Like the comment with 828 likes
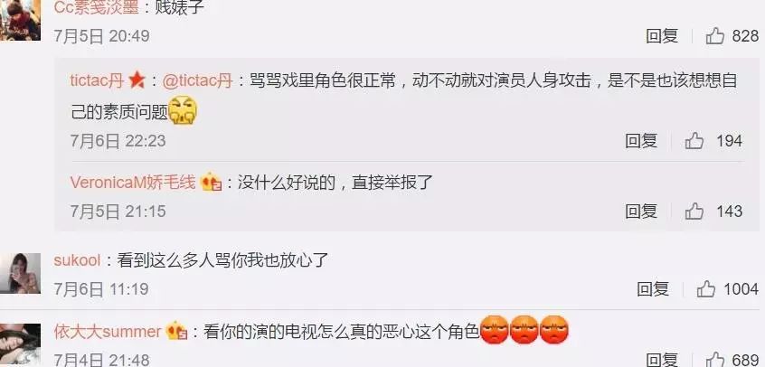Image resolution: width=765 pixels, height=367 pixels. click(715, 35)
